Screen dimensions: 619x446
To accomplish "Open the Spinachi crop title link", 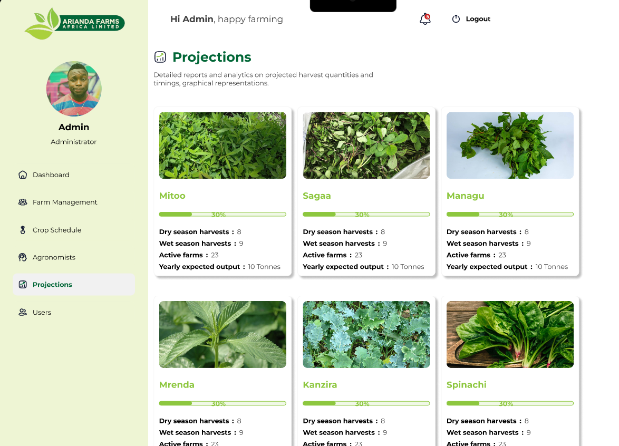I will pyautogui.click(x=466, y=385).
